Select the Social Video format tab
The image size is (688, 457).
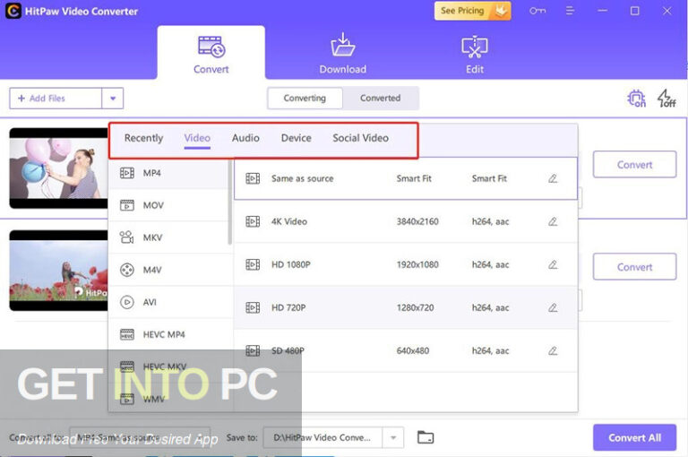pyautogui.click(x=361, y=138)
